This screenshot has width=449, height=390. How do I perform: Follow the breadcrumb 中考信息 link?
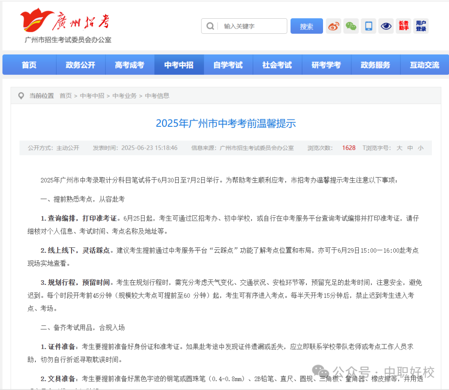[x=157, y=96]
